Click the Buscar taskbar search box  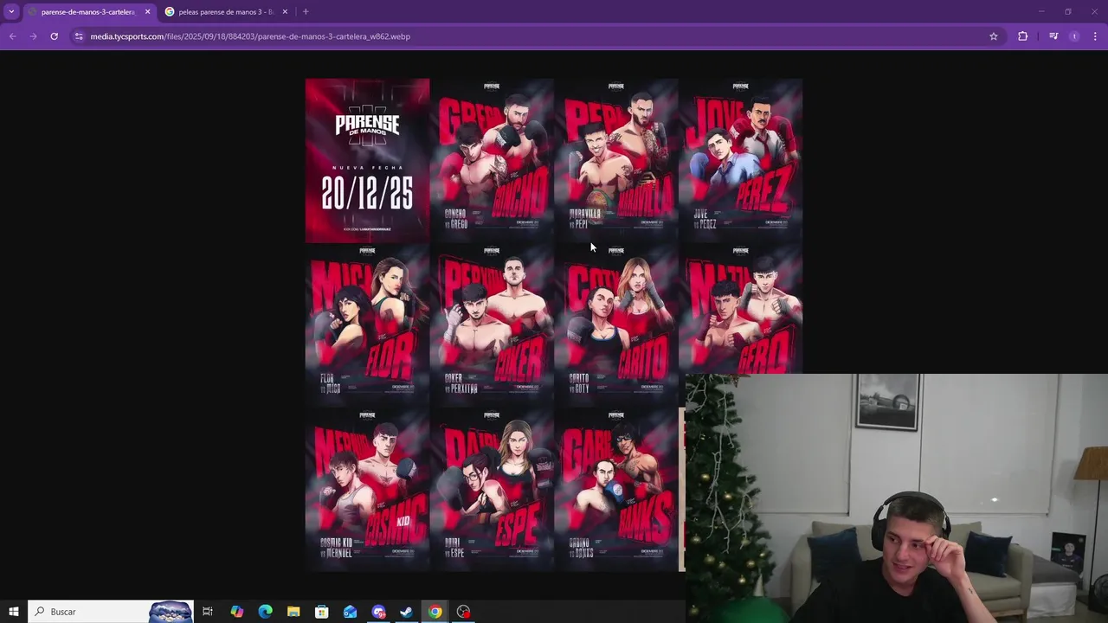point(111,612)
